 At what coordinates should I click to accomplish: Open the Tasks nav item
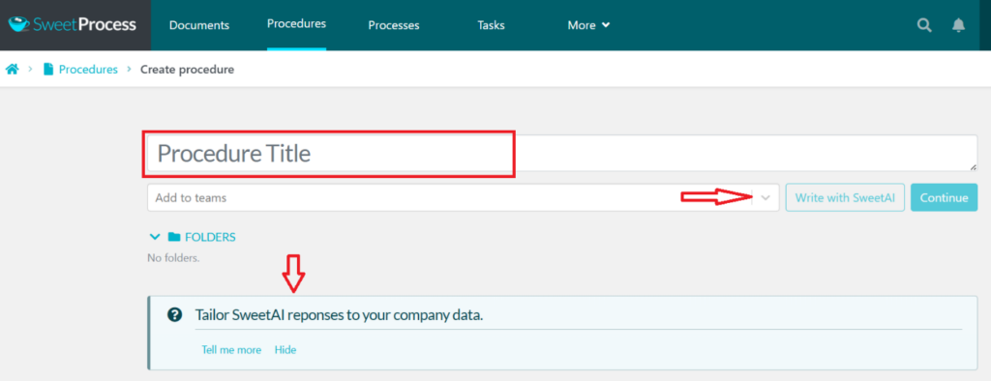(x=491, y=25)
